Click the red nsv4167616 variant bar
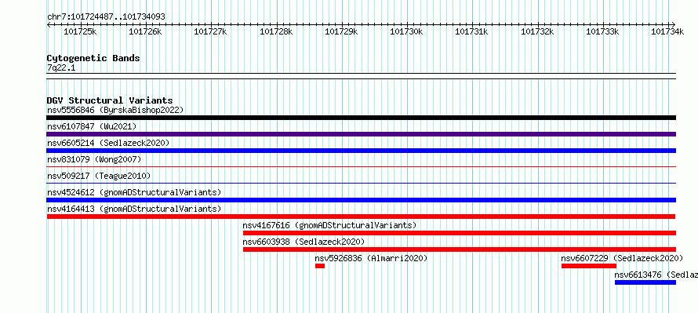 point(460,233)
